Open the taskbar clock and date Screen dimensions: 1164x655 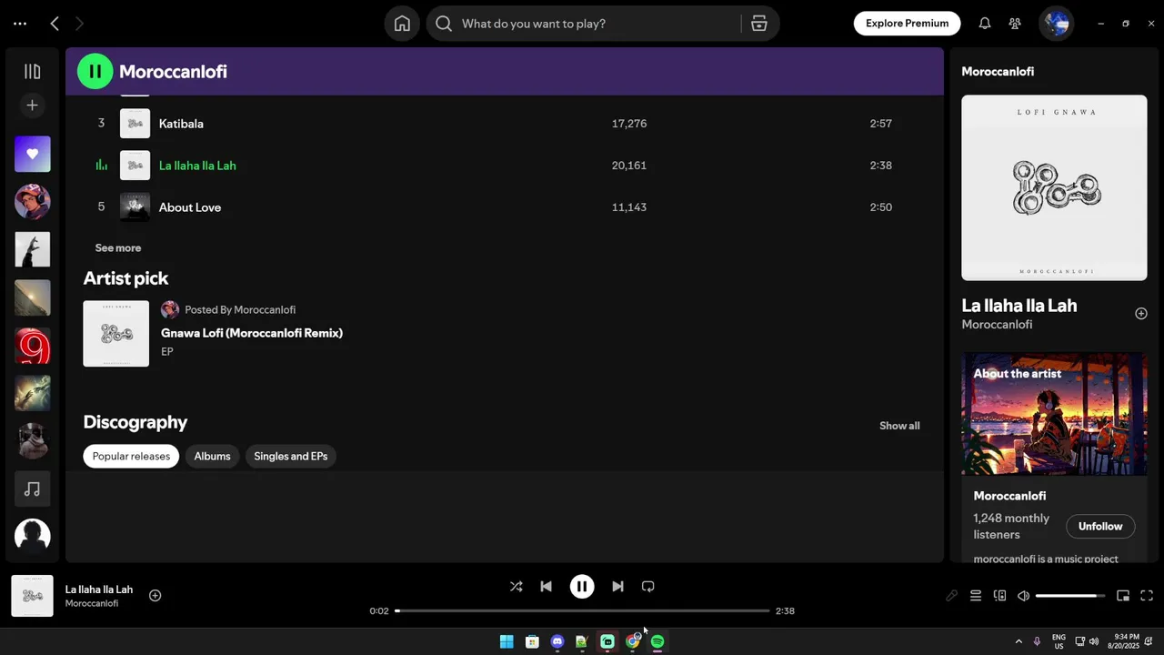[1123, 641]
